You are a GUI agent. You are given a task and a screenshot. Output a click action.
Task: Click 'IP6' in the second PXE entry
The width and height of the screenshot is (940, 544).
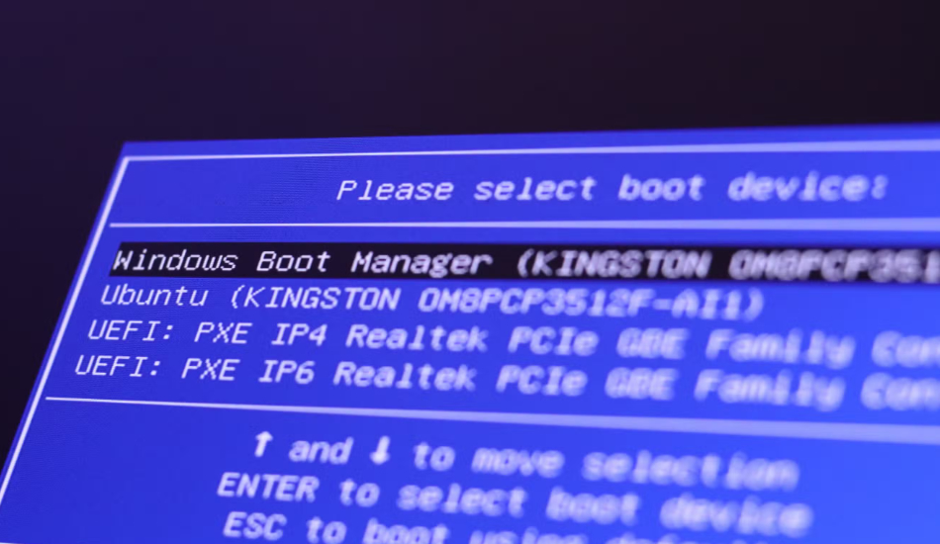pyautogui.click(x=289, y=372)
